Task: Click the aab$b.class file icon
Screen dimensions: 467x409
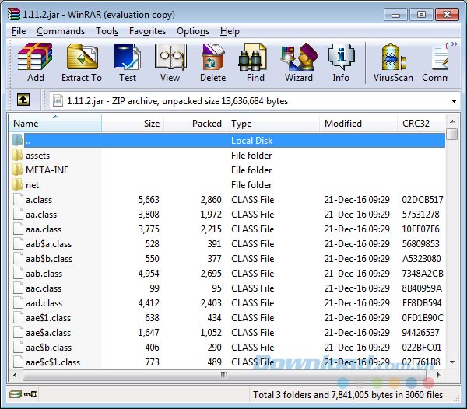Action: pyautogui.click(x=18, y=258)
